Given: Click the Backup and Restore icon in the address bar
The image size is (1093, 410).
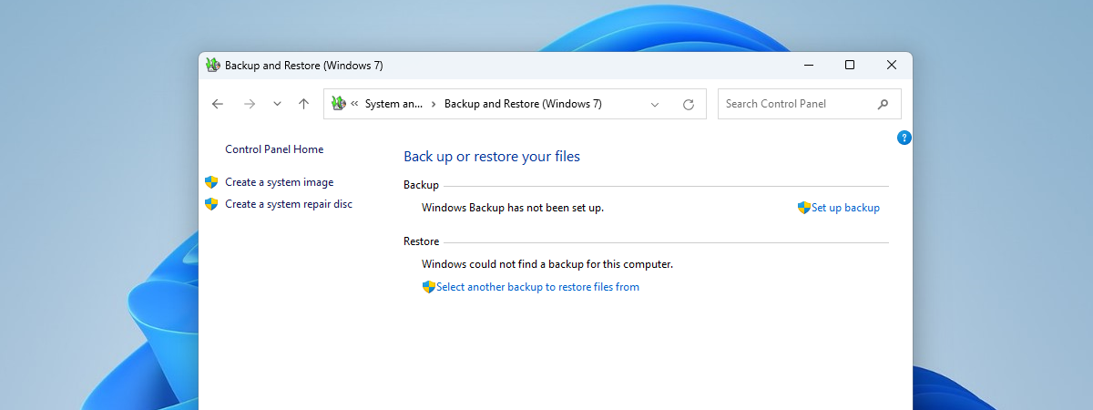Looking at the screenshot, I should click(x=338, y=104).
